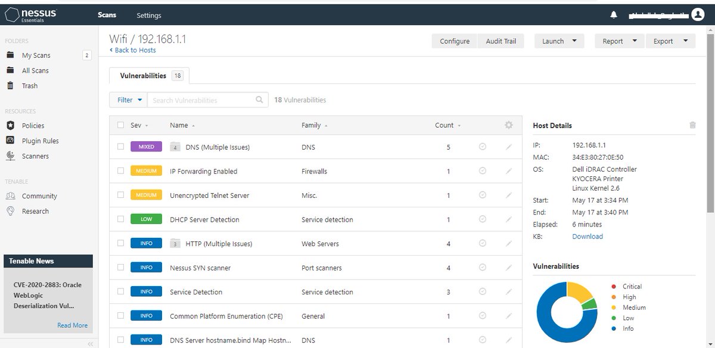Click circle check icon on IP Forwarding Enabled row
Image resolution: width=715 pixels, height=348 pixels.
[x=483, y=171]
